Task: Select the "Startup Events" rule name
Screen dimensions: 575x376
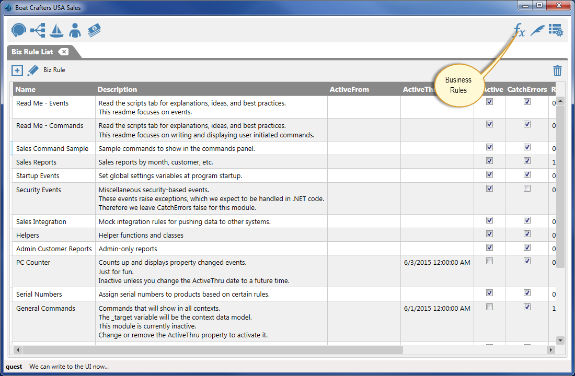Action: click(38, 175)
